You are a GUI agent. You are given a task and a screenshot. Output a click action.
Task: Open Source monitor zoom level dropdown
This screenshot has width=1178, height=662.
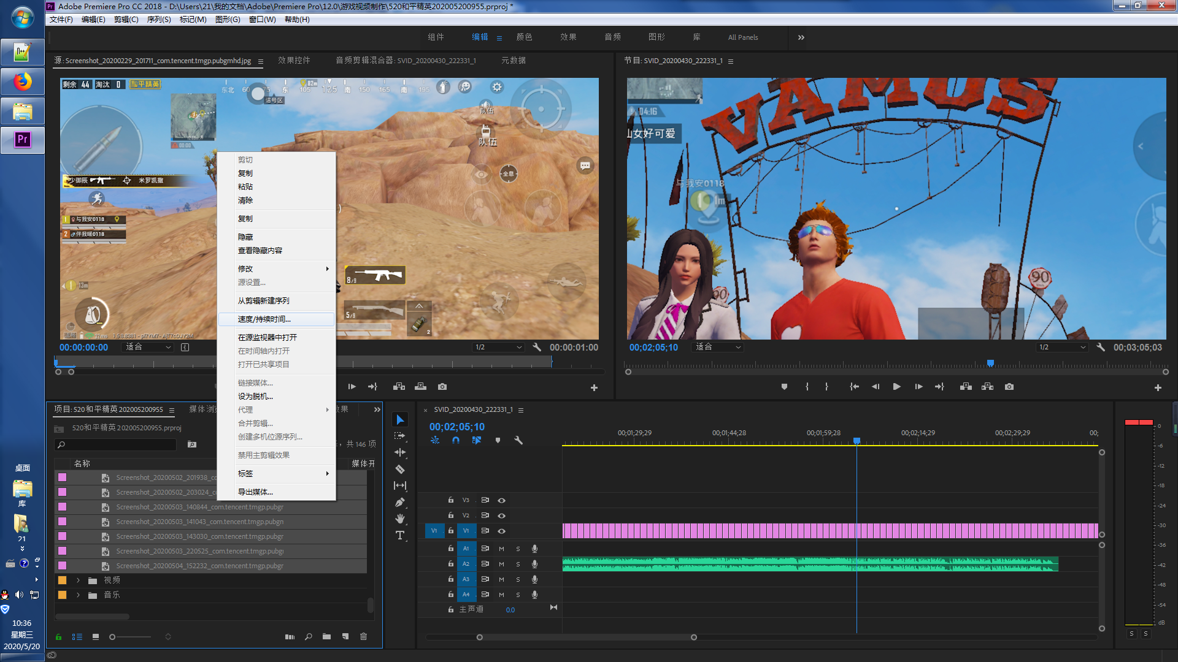pyautogui.click(x=149, y=347)
